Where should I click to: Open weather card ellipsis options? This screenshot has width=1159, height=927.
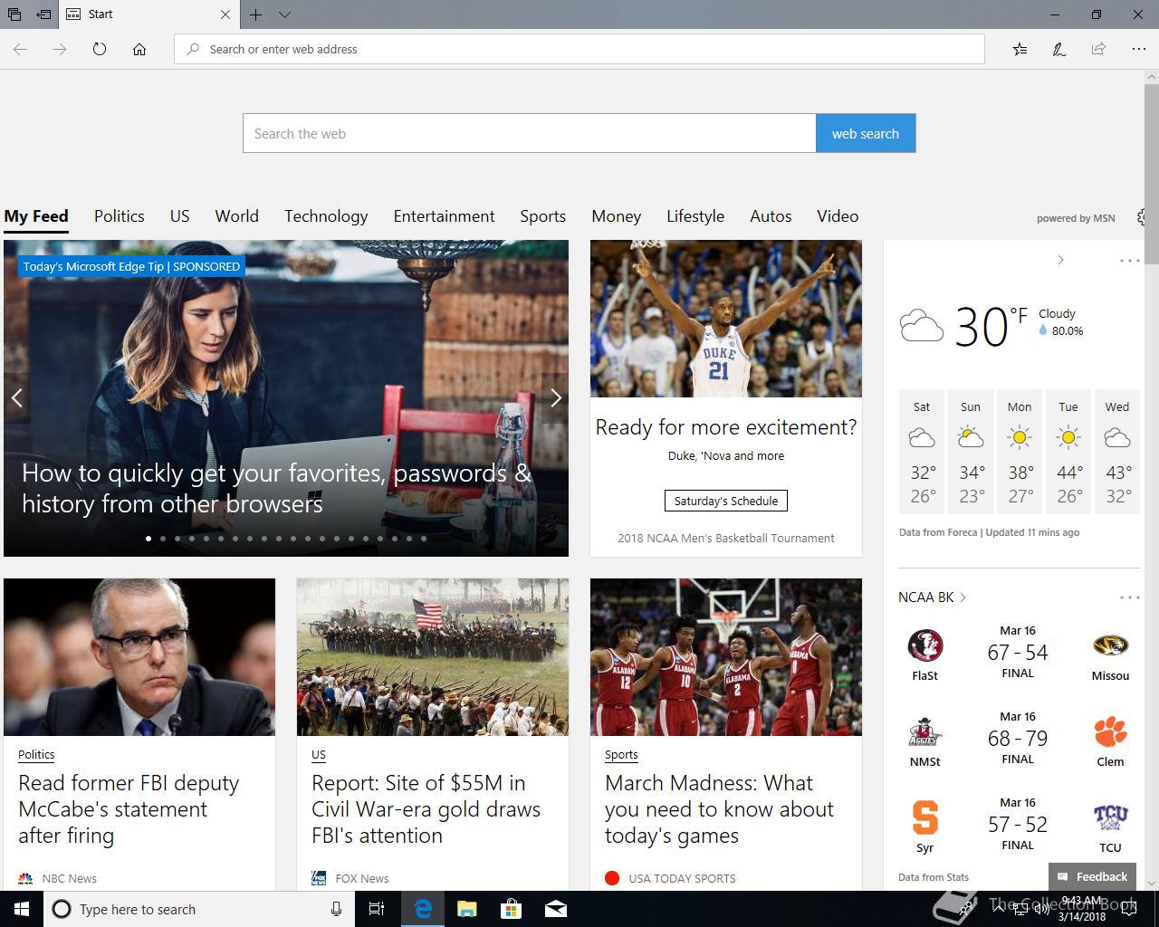tap(1130, 261)
